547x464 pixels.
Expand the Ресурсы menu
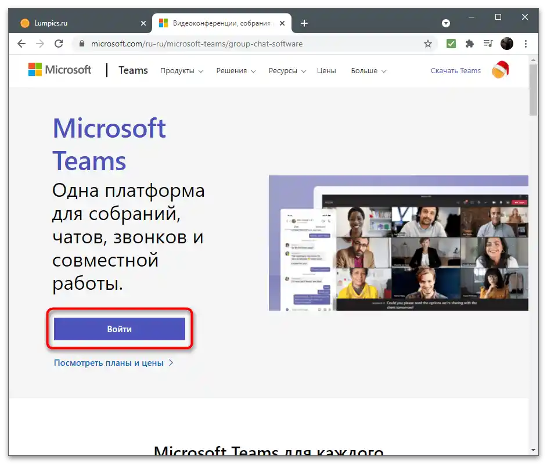[287, 70]
